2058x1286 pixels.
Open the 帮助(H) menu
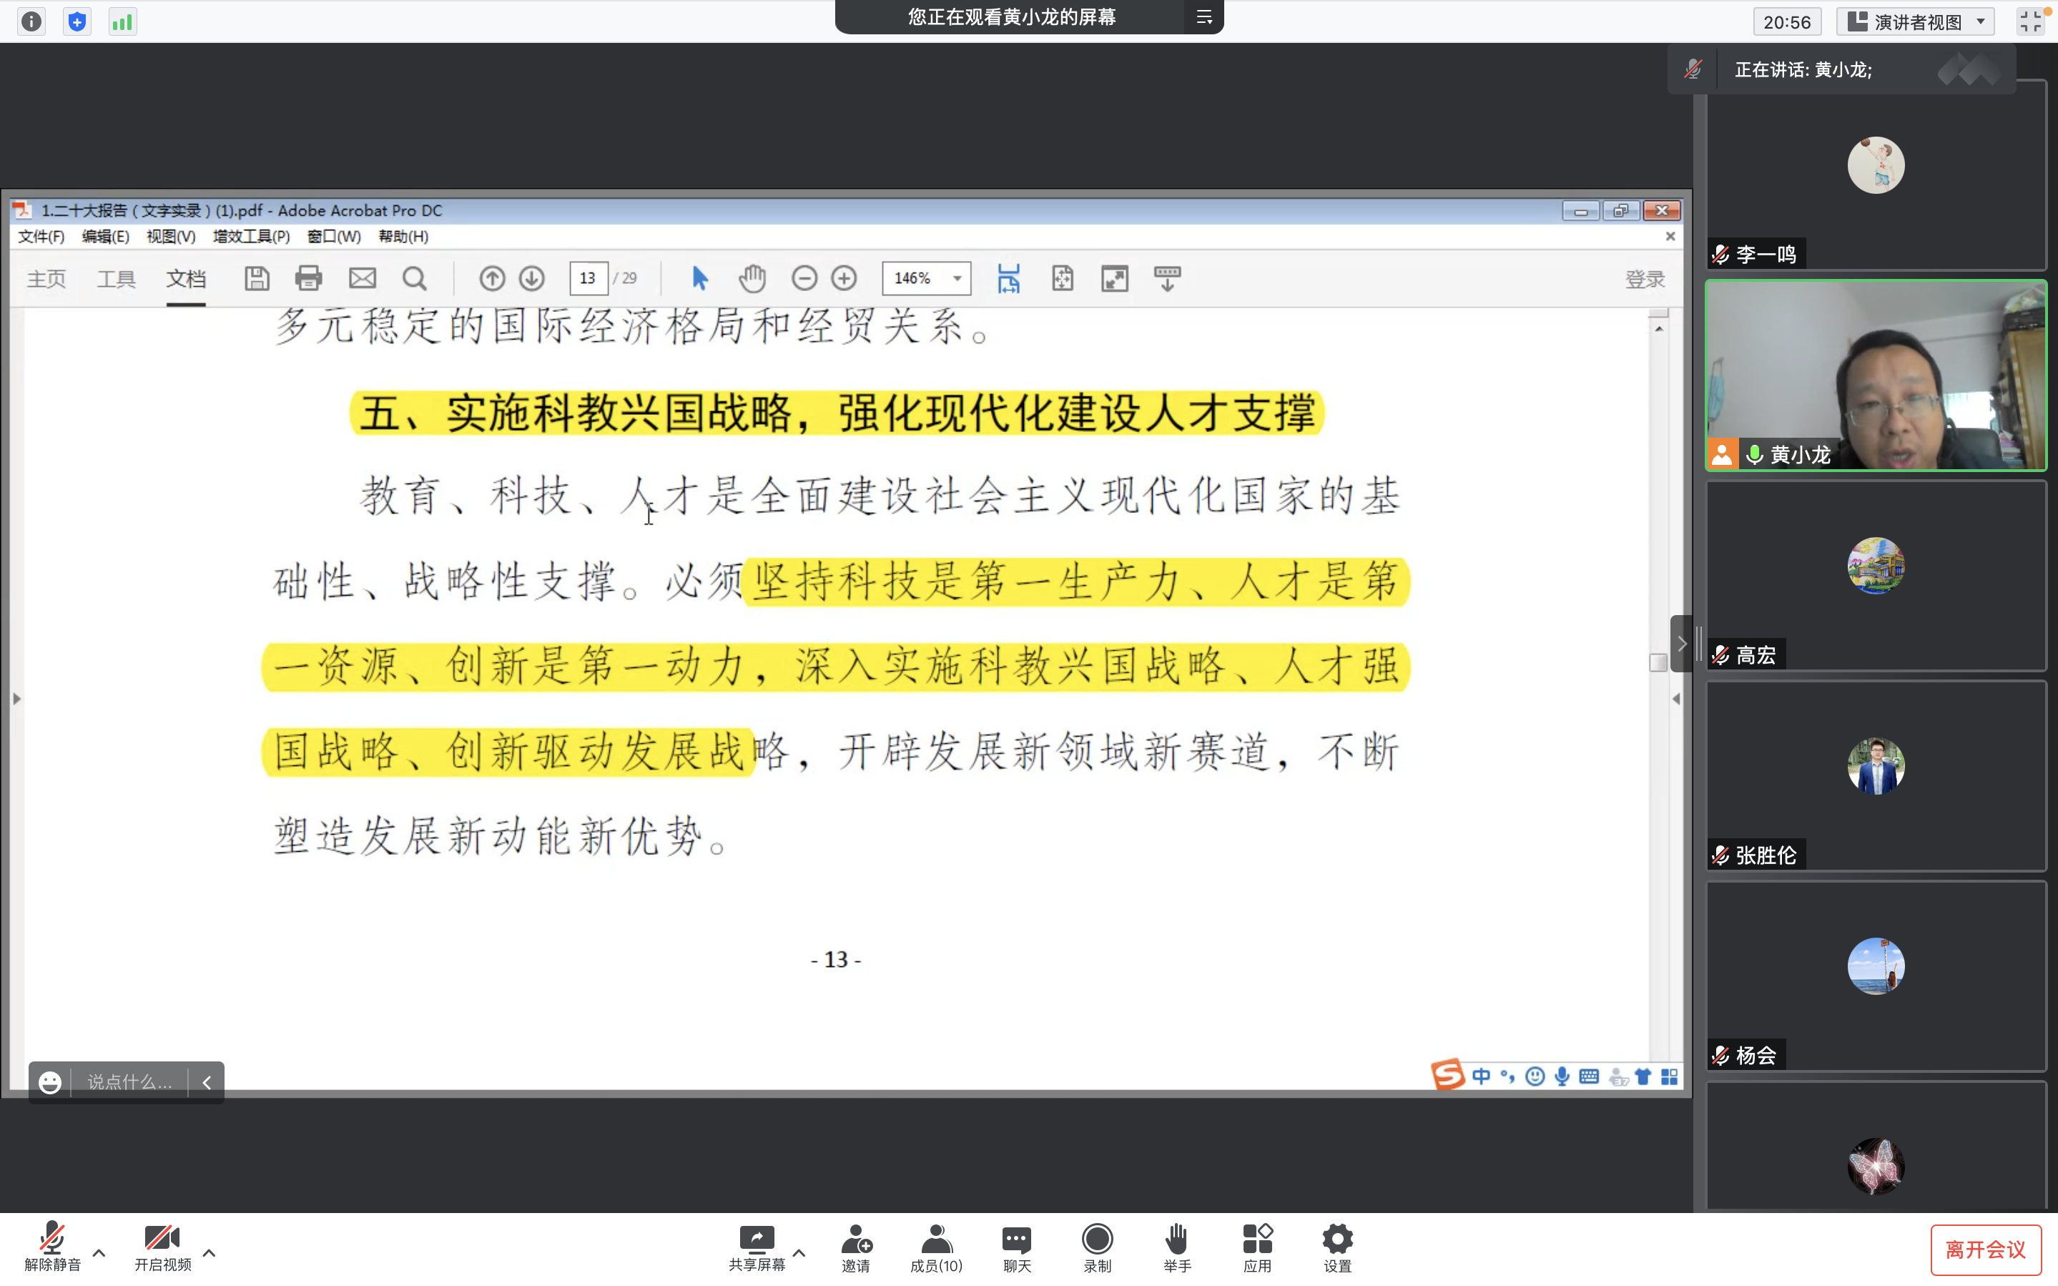403,237
